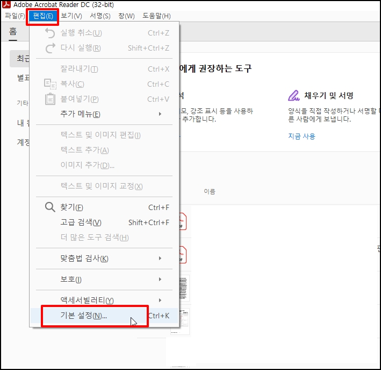Open the second PDF file icon in list
The width and height of the screenshot is (381, 370).
pyautogui.click(x=183, y=255)
